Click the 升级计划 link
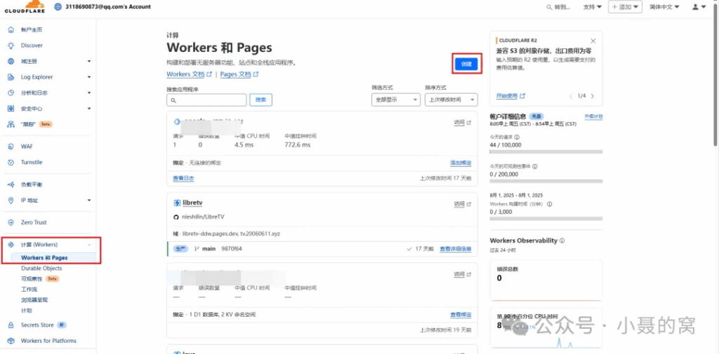The height and width of the screenshot is (354, 719). (x=593, y=117)
